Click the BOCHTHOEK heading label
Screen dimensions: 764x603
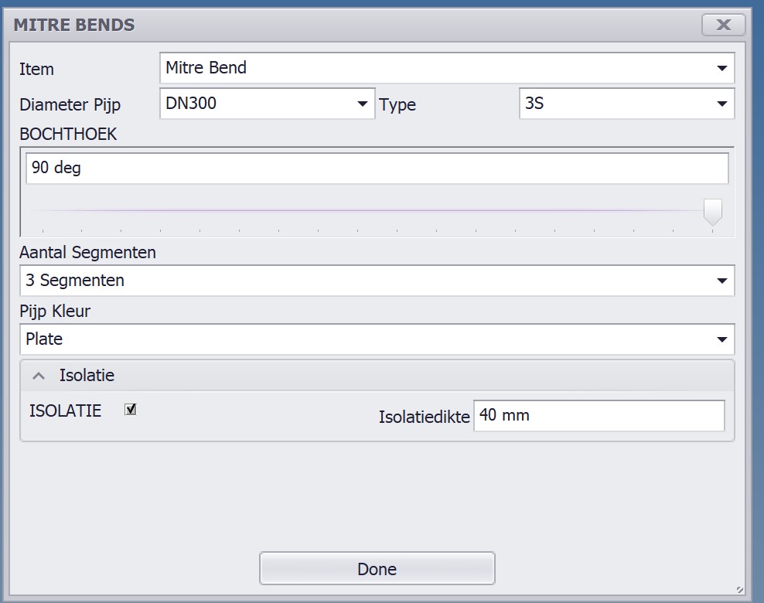[x=68, y=135]
